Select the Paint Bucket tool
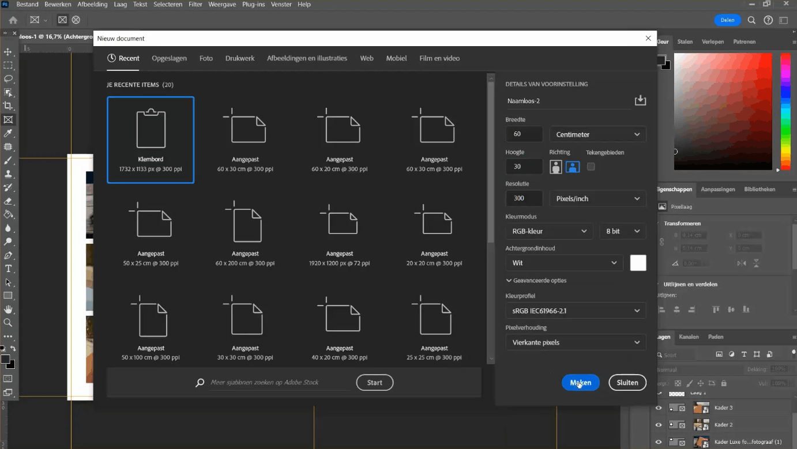This screenshot has width=797, height=449. [8, 214]
